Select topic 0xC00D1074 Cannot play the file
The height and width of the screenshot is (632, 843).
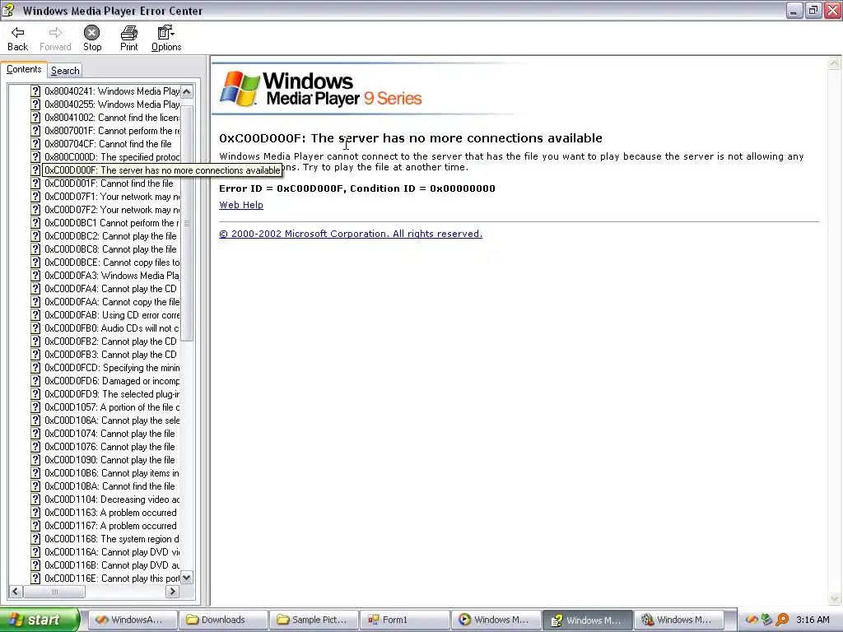109,434
